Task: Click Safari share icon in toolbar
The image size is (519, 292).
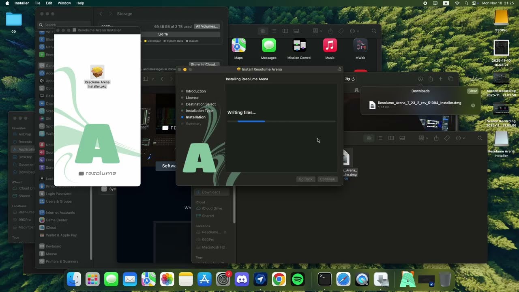Action: 431,79
